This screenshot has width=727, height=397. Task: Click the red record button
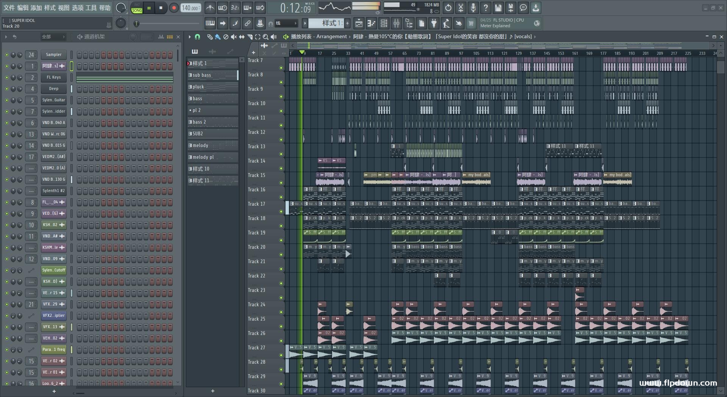[x=174, y=8]
